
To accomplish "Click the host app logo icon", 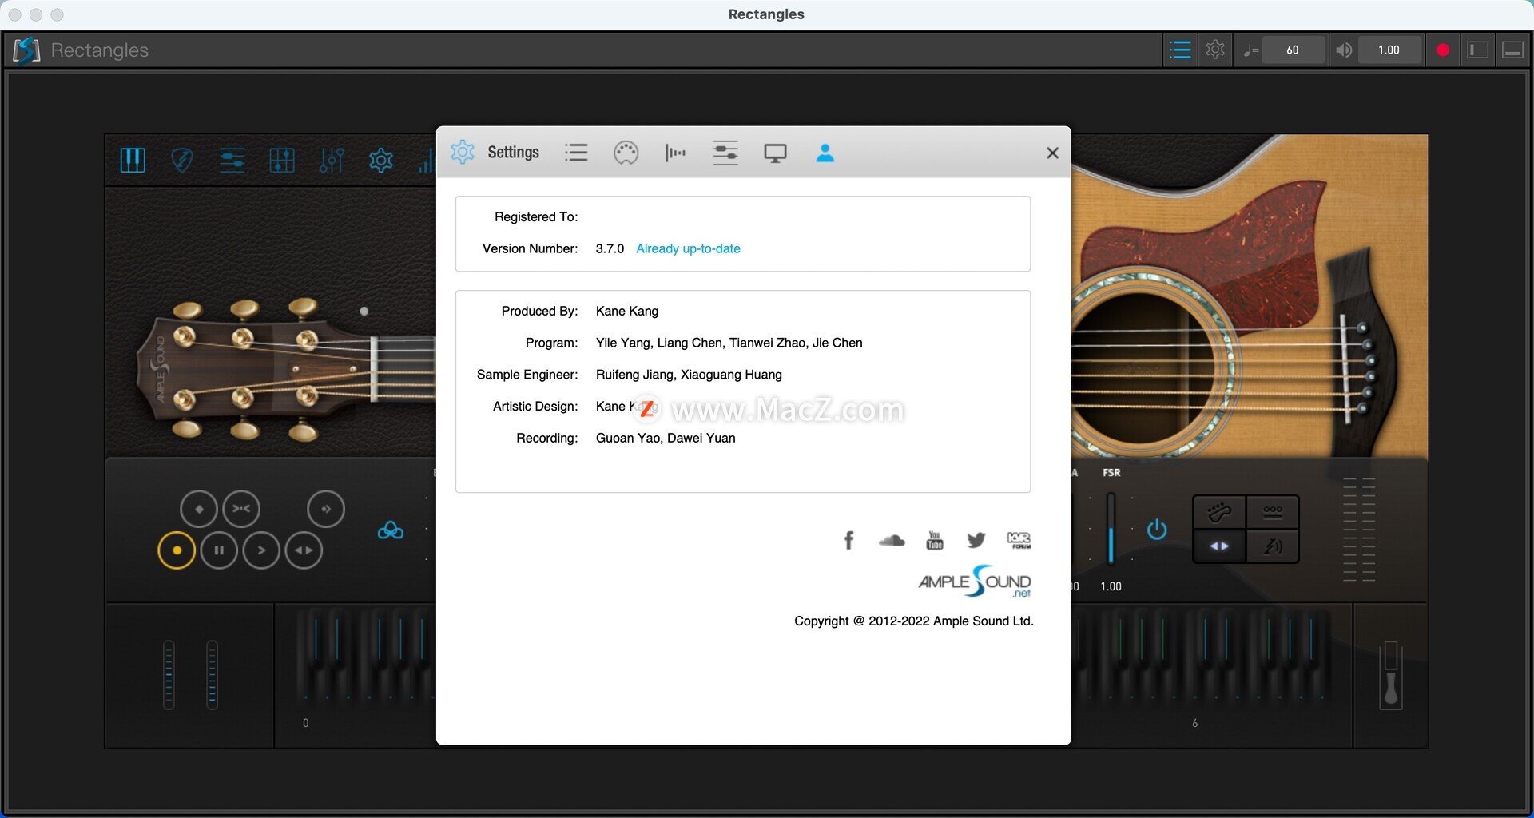I will pyautogui.click(x=26, y=50).
